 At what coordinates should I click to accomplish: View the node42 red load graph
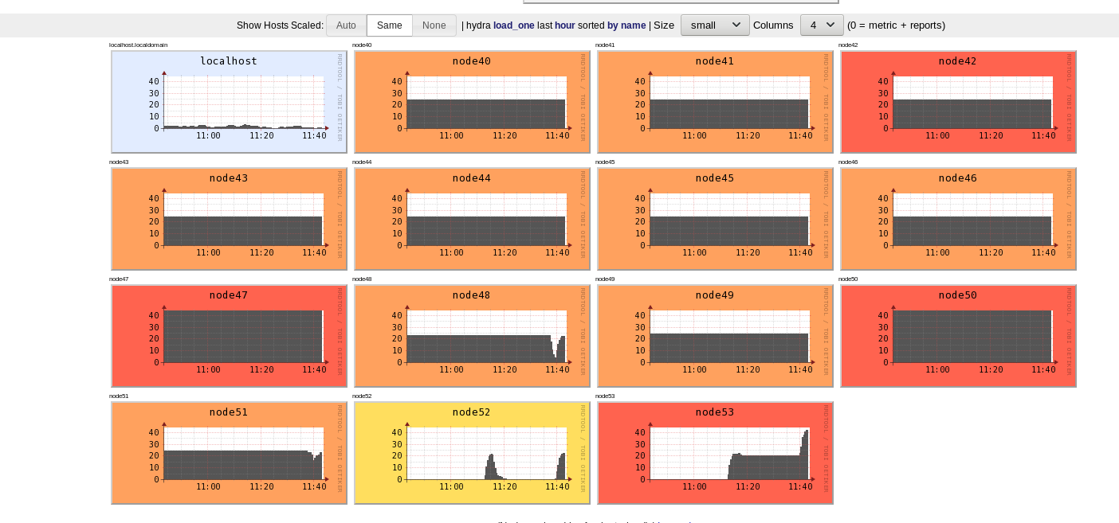(x=958, y=102)
